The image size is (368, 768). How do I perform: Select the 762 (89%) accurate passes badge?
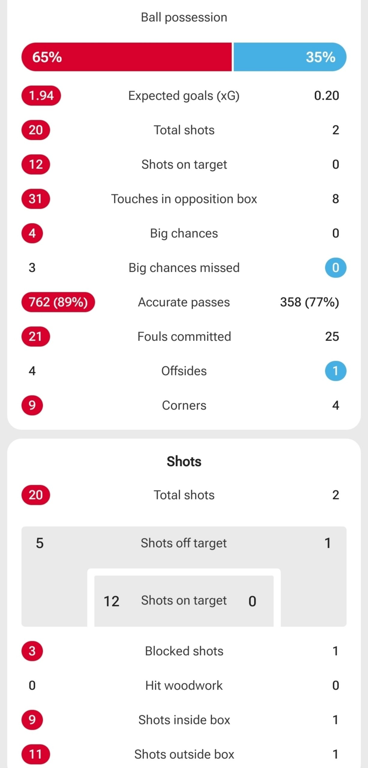58,302
